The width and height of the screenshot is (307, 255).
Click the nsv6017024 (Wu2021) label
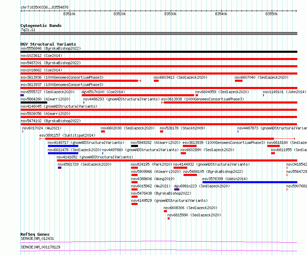click(x=42, y=128)
